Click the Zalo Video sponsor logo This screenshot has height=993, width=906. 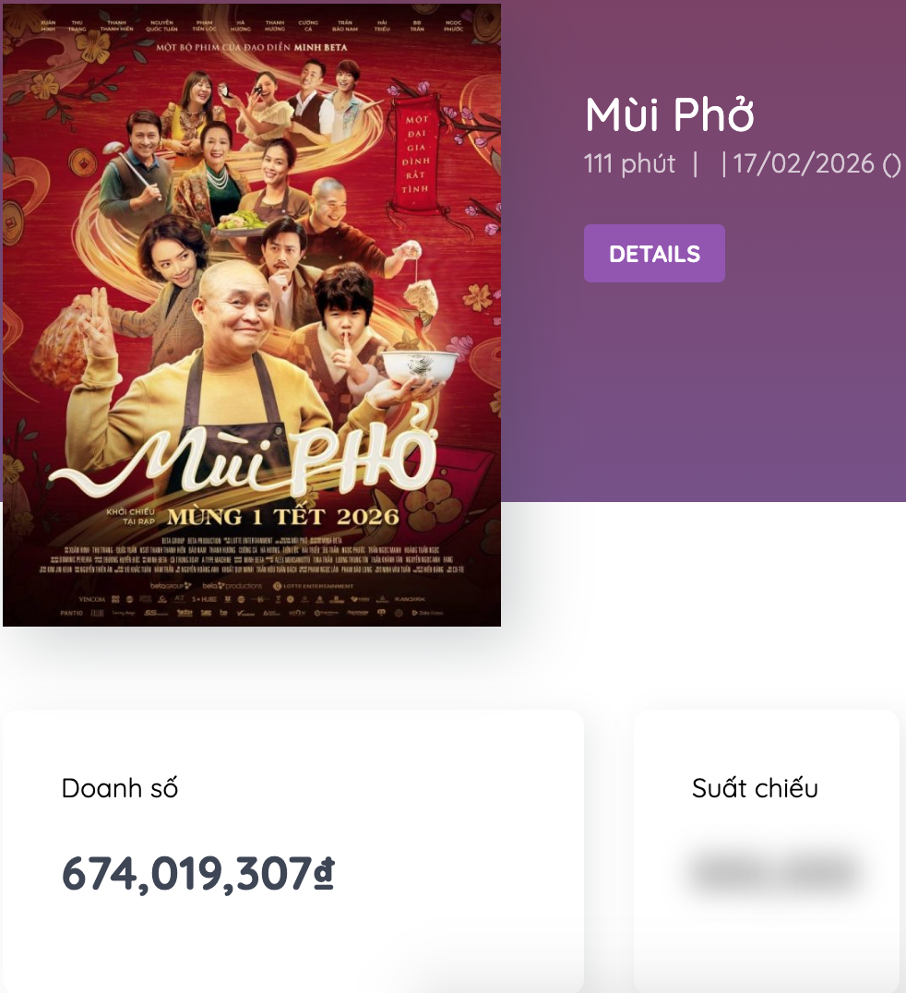coord(433,612)
